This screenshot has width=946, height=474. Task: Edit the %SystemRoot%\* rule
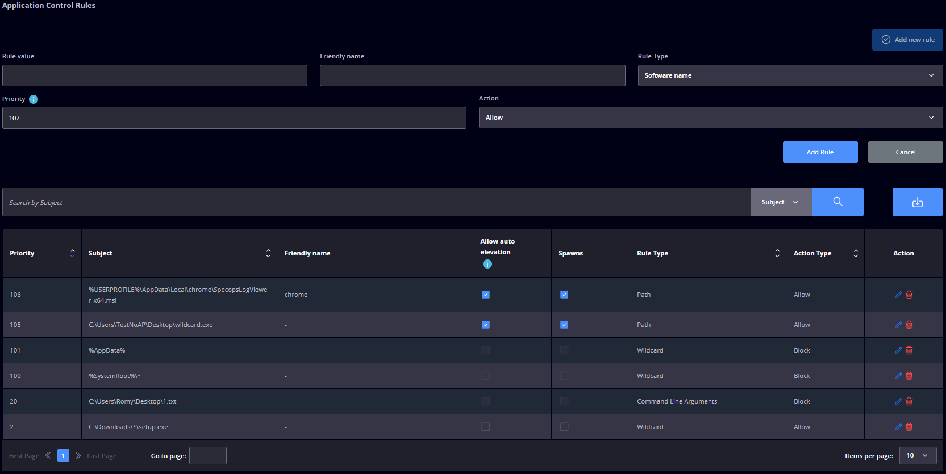pyautogui.click(x=898, y=376)
